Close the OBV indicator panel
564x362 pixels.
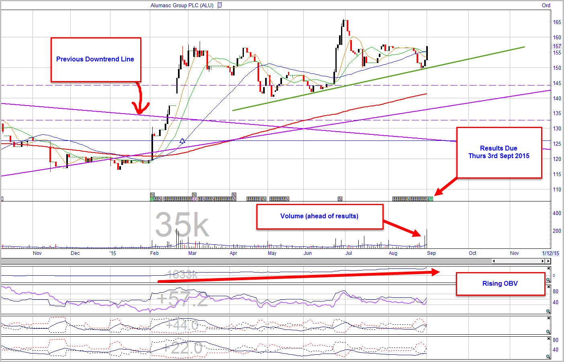tap(548, 268)
